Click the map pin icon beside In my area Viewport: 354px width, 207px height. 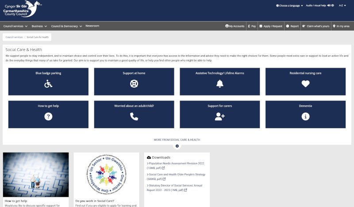point(334,26)
